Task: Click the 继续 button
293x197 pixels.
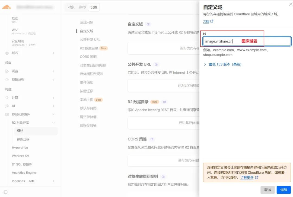Action: point(284,190)
